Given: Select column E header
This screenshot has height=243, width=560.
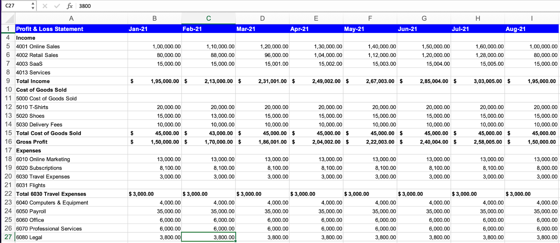Looking at the screenshot, I should click(x=316, y=19).
